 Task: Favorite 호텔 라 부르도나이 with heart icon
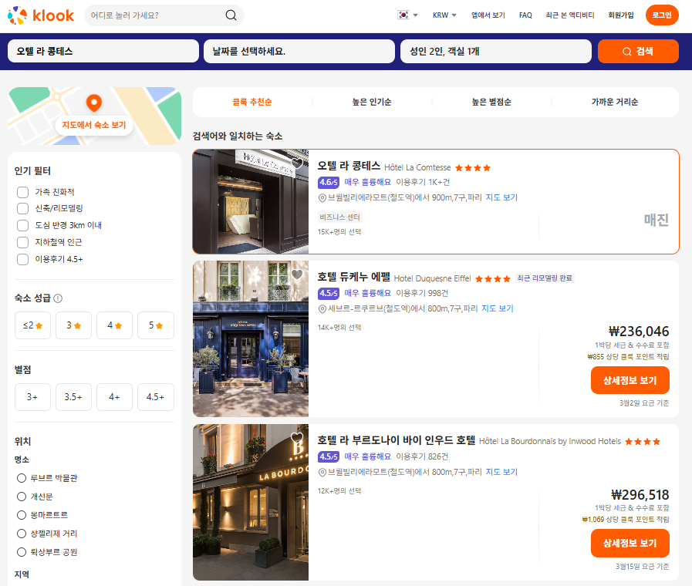[x=297, y=438]
